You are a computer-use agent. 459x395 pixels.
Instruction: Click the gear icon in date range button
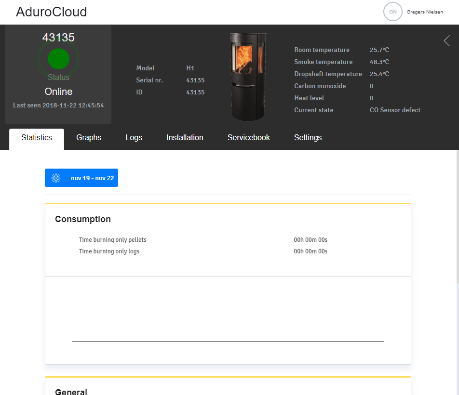point(56,178)
